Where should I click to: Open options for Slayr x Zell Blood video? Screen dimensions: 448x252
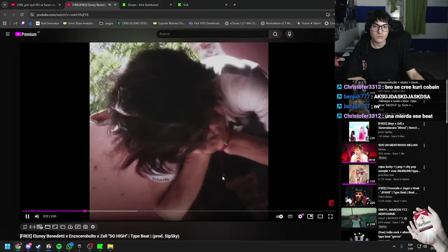coord(424,124)
